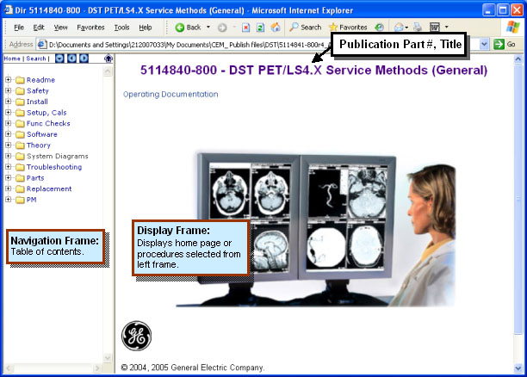The image size is (527, 377).
Task: Click the Search link in navigation frame
Action: [36, 59]
